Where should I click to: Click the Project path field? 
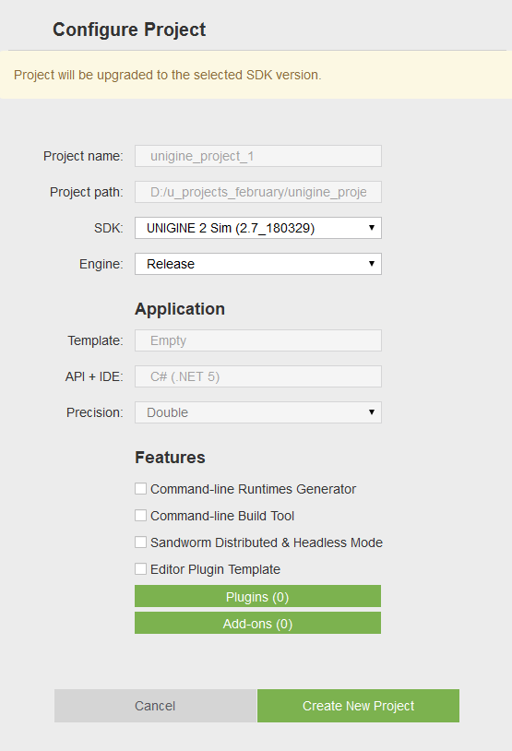pos(258,192)
